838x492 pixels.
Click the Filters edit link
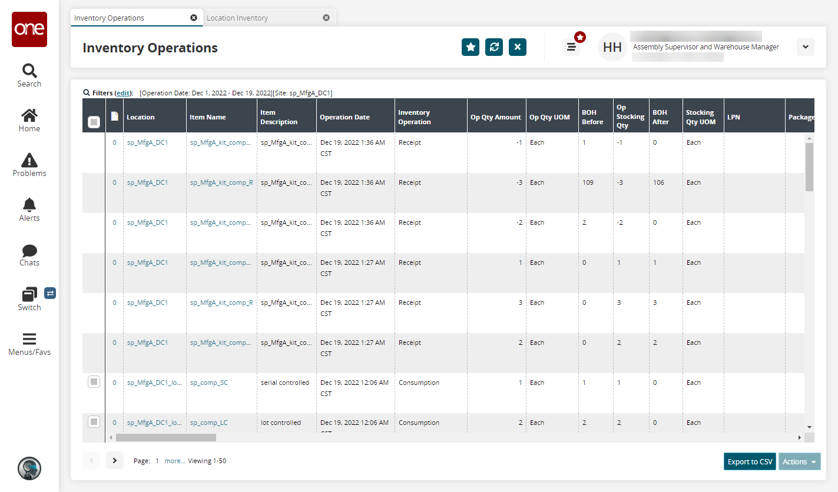pos(123,93)
